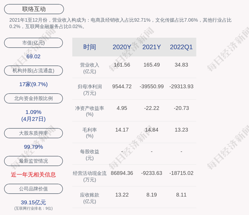Select the 最新监管情况 label pill
Image resolution: width=249 pixels, height=215 pixels.
click(x=33, y=161)
